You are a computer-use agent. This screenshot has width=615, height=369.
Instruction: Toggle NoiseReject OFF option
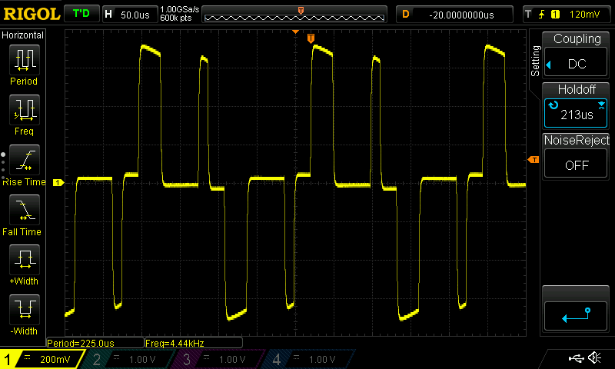[x=576, y=165]
